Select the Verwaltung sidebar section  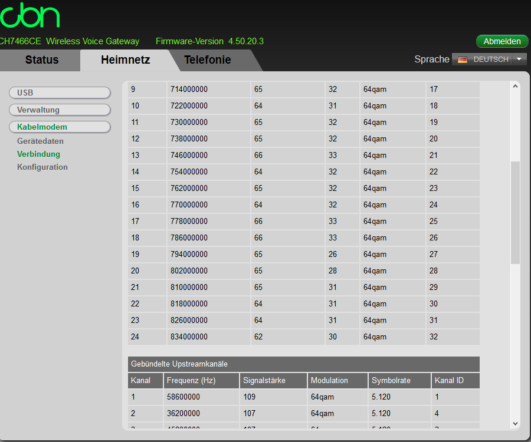[59, 110]
